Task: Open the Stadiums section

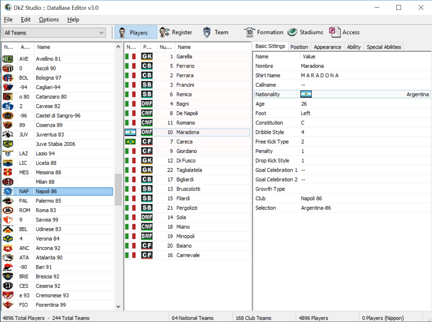Action: [x=305, y=32]
